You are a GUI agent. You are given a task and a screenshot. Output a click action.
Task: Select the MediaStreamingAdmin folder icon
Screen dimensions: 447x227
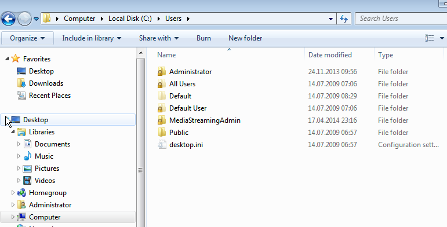point(162,120)
